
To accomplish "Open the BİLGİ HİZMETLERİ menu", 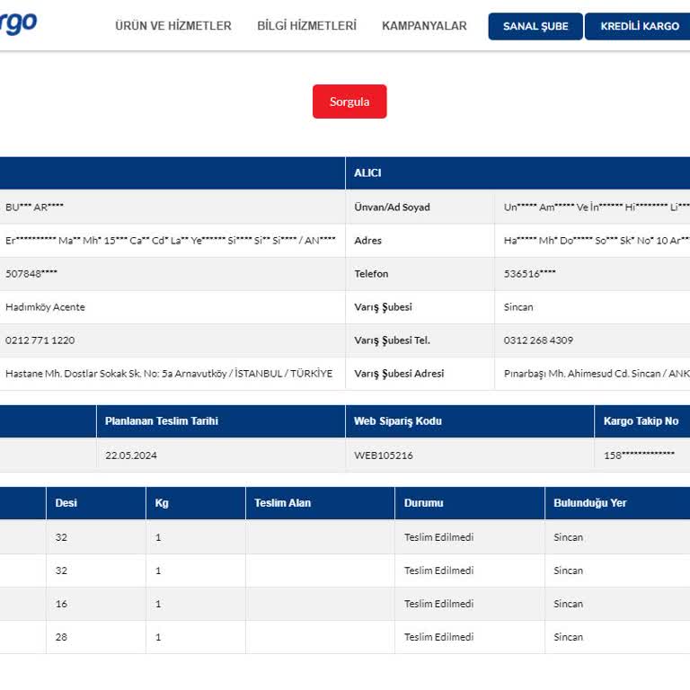I will pos(306,26).
